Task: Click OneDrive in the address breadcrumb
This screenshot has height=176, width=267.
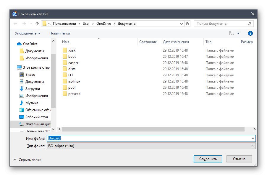Action: [x=103, y=24]
